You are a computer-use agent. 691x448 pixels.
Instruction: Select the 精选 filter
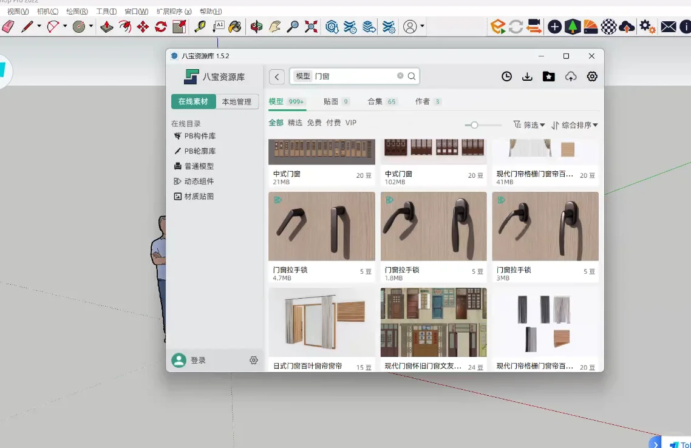click(295, 123)
